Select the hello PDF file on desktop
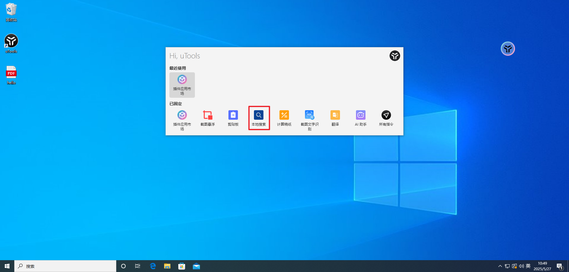This screenshot has width=569, height=272. pyautogui.click(x=11, y=75)
